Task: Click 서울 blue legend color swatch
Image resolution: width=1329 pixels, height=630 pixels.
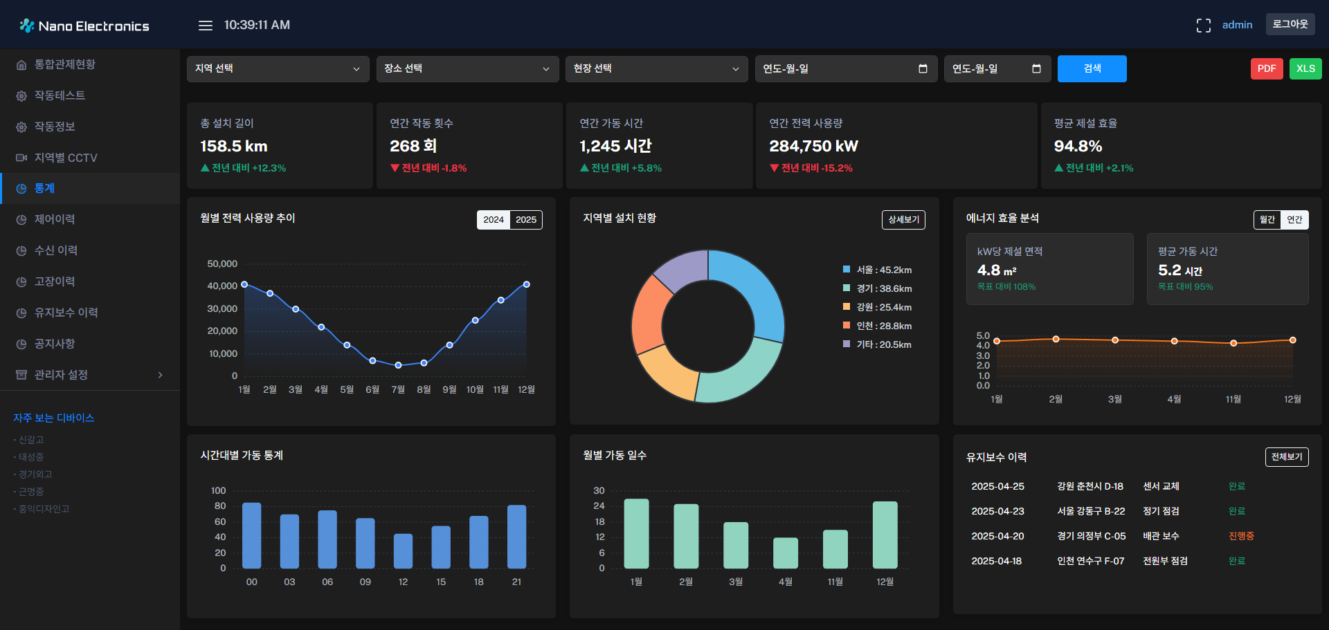Action: (x=846, y=270)
